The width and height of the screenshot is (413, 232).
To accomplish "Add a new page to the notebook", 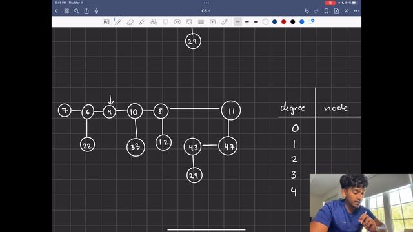I will point(336,11).
